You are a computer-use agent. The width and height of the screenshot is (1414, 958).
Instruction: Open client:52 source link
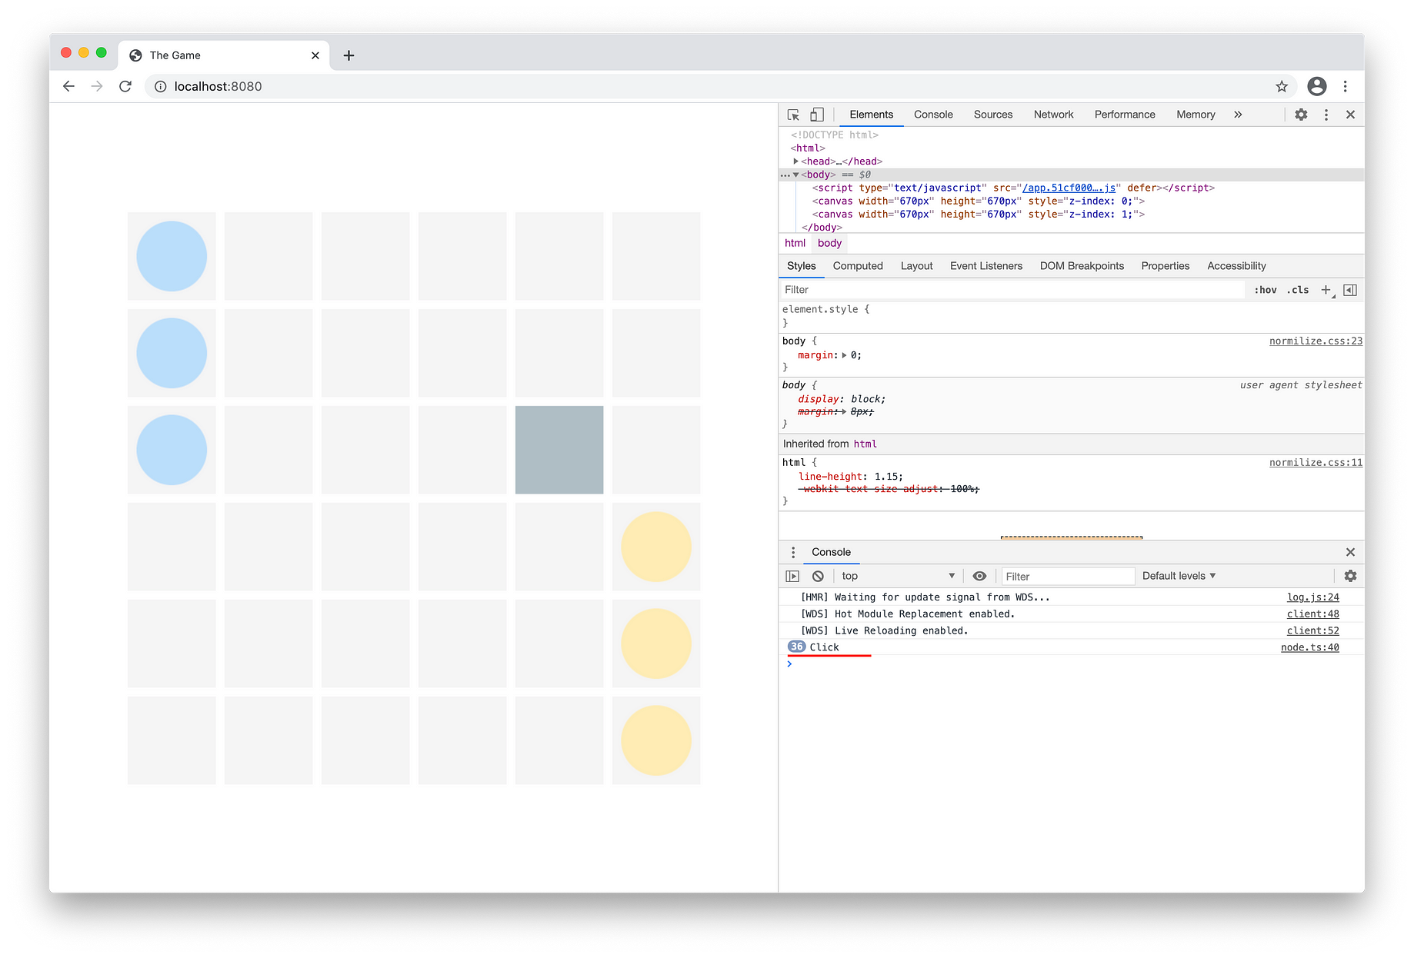[1312, 630]
